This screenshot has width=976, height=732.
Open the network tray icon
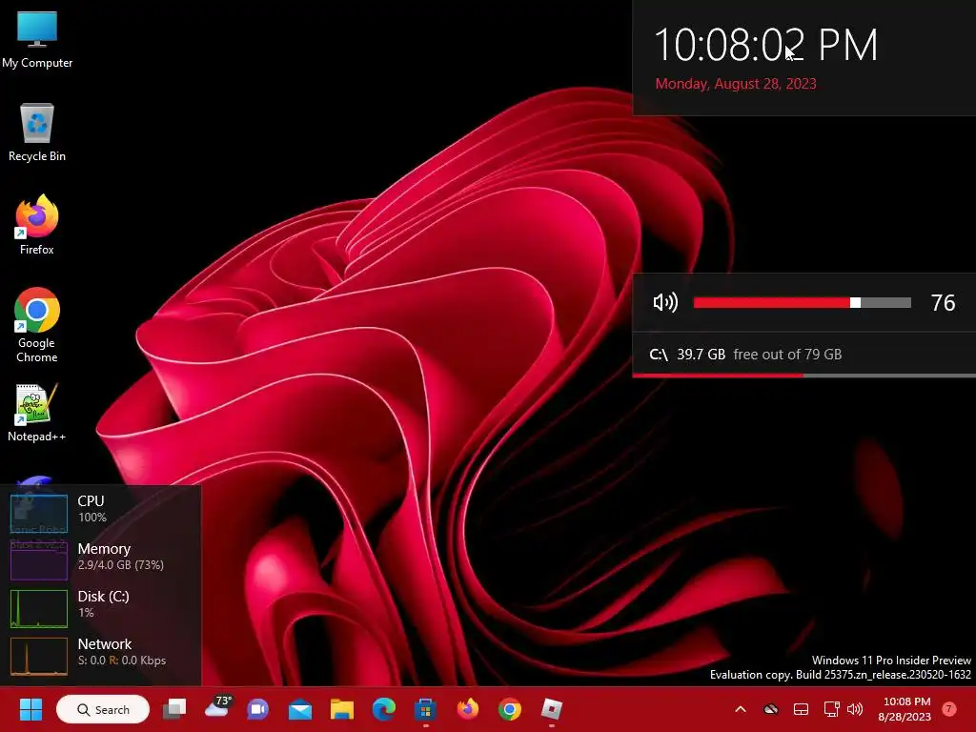click(831, 709)
